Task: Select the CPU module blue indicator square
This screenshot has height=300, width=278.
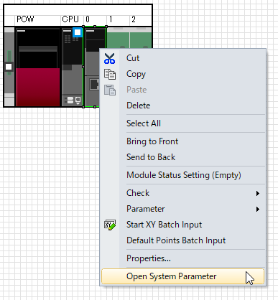Action: pos(78,32)
